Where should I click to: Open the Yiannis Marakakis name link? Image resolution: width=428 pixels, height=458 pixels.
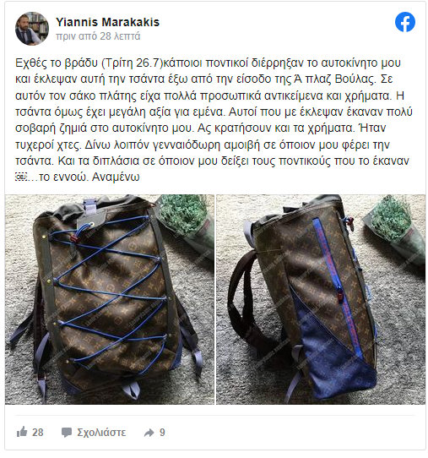(107, 22)
